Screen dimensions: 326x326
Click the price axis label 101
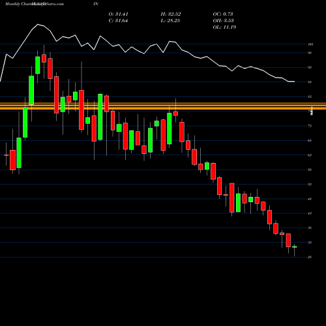click(x=310, y=44)
